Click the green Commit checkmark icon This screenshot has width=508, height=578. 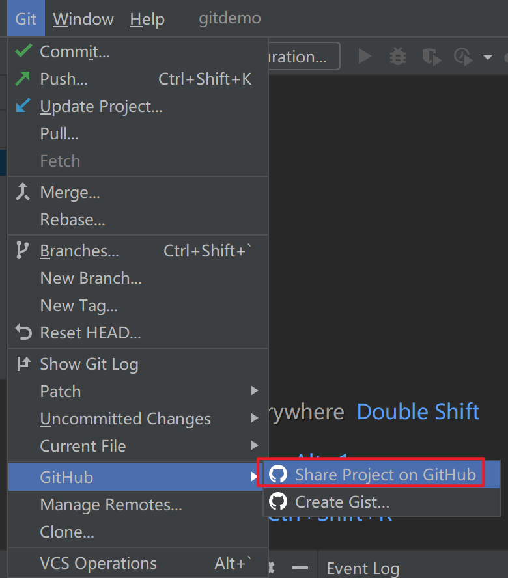coord(23,51)
